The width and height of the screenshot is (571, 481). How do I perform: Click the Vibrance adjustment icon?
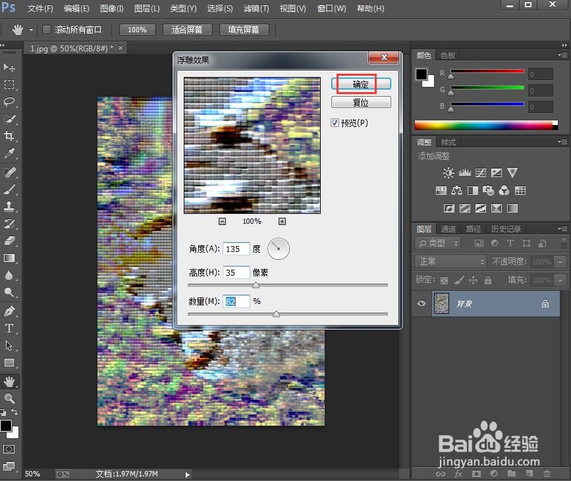512,172
